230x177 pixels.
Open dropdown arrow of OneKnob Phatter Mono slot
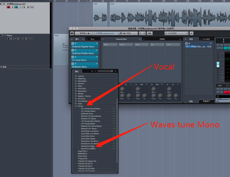pyautogui.click(x=97, y=50)
